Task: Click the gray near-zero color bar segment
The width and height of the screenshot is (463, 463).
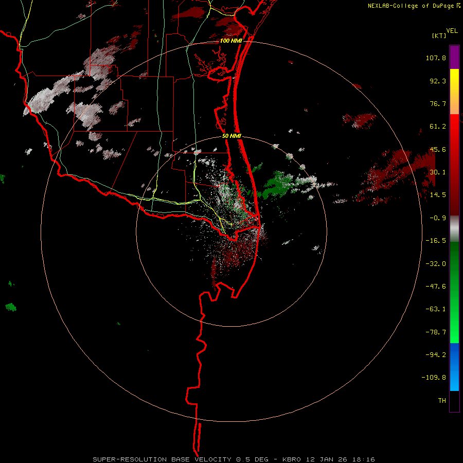Action: tap(454, 229)
